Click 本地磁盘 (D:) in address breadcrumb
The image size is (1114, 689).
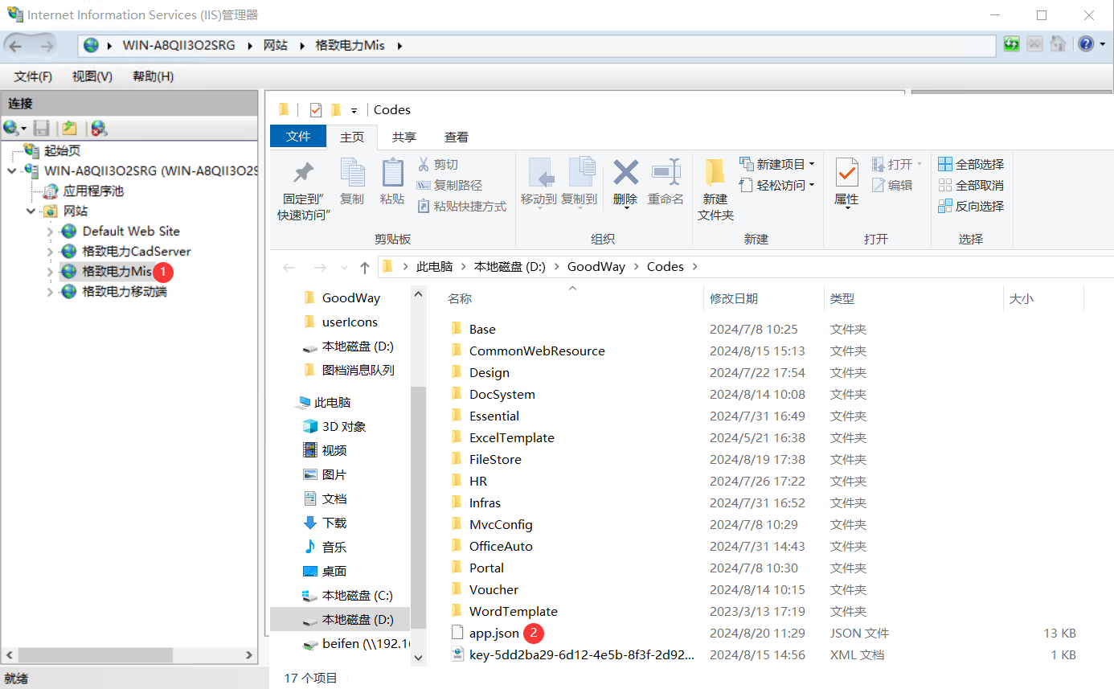[510, 267]
